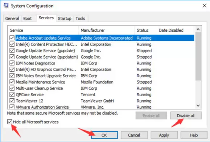Click the services list scrollbar thumb
This screenshot has height=142, width=210.
click(x=198, y=56)
